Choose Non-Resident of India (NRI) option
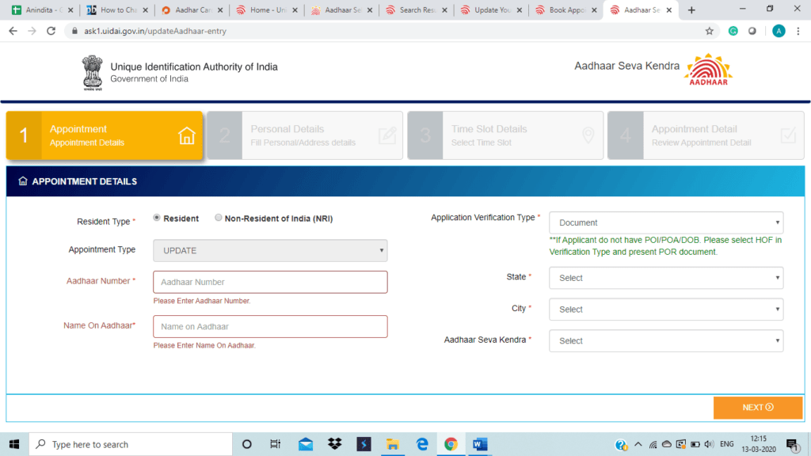This screenshot has height=456, width=811. 219,218
